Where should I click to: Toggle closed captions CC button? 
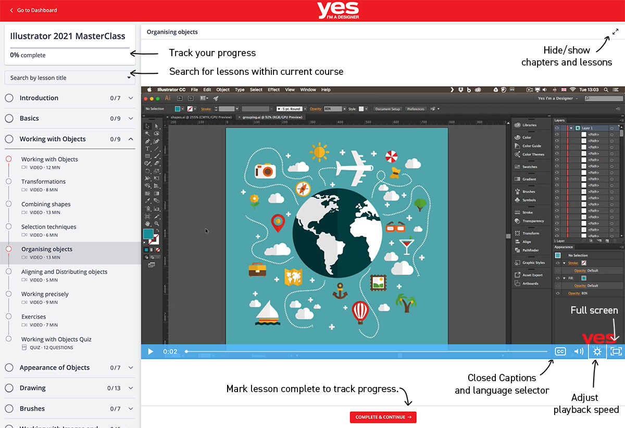pos(560,352)
